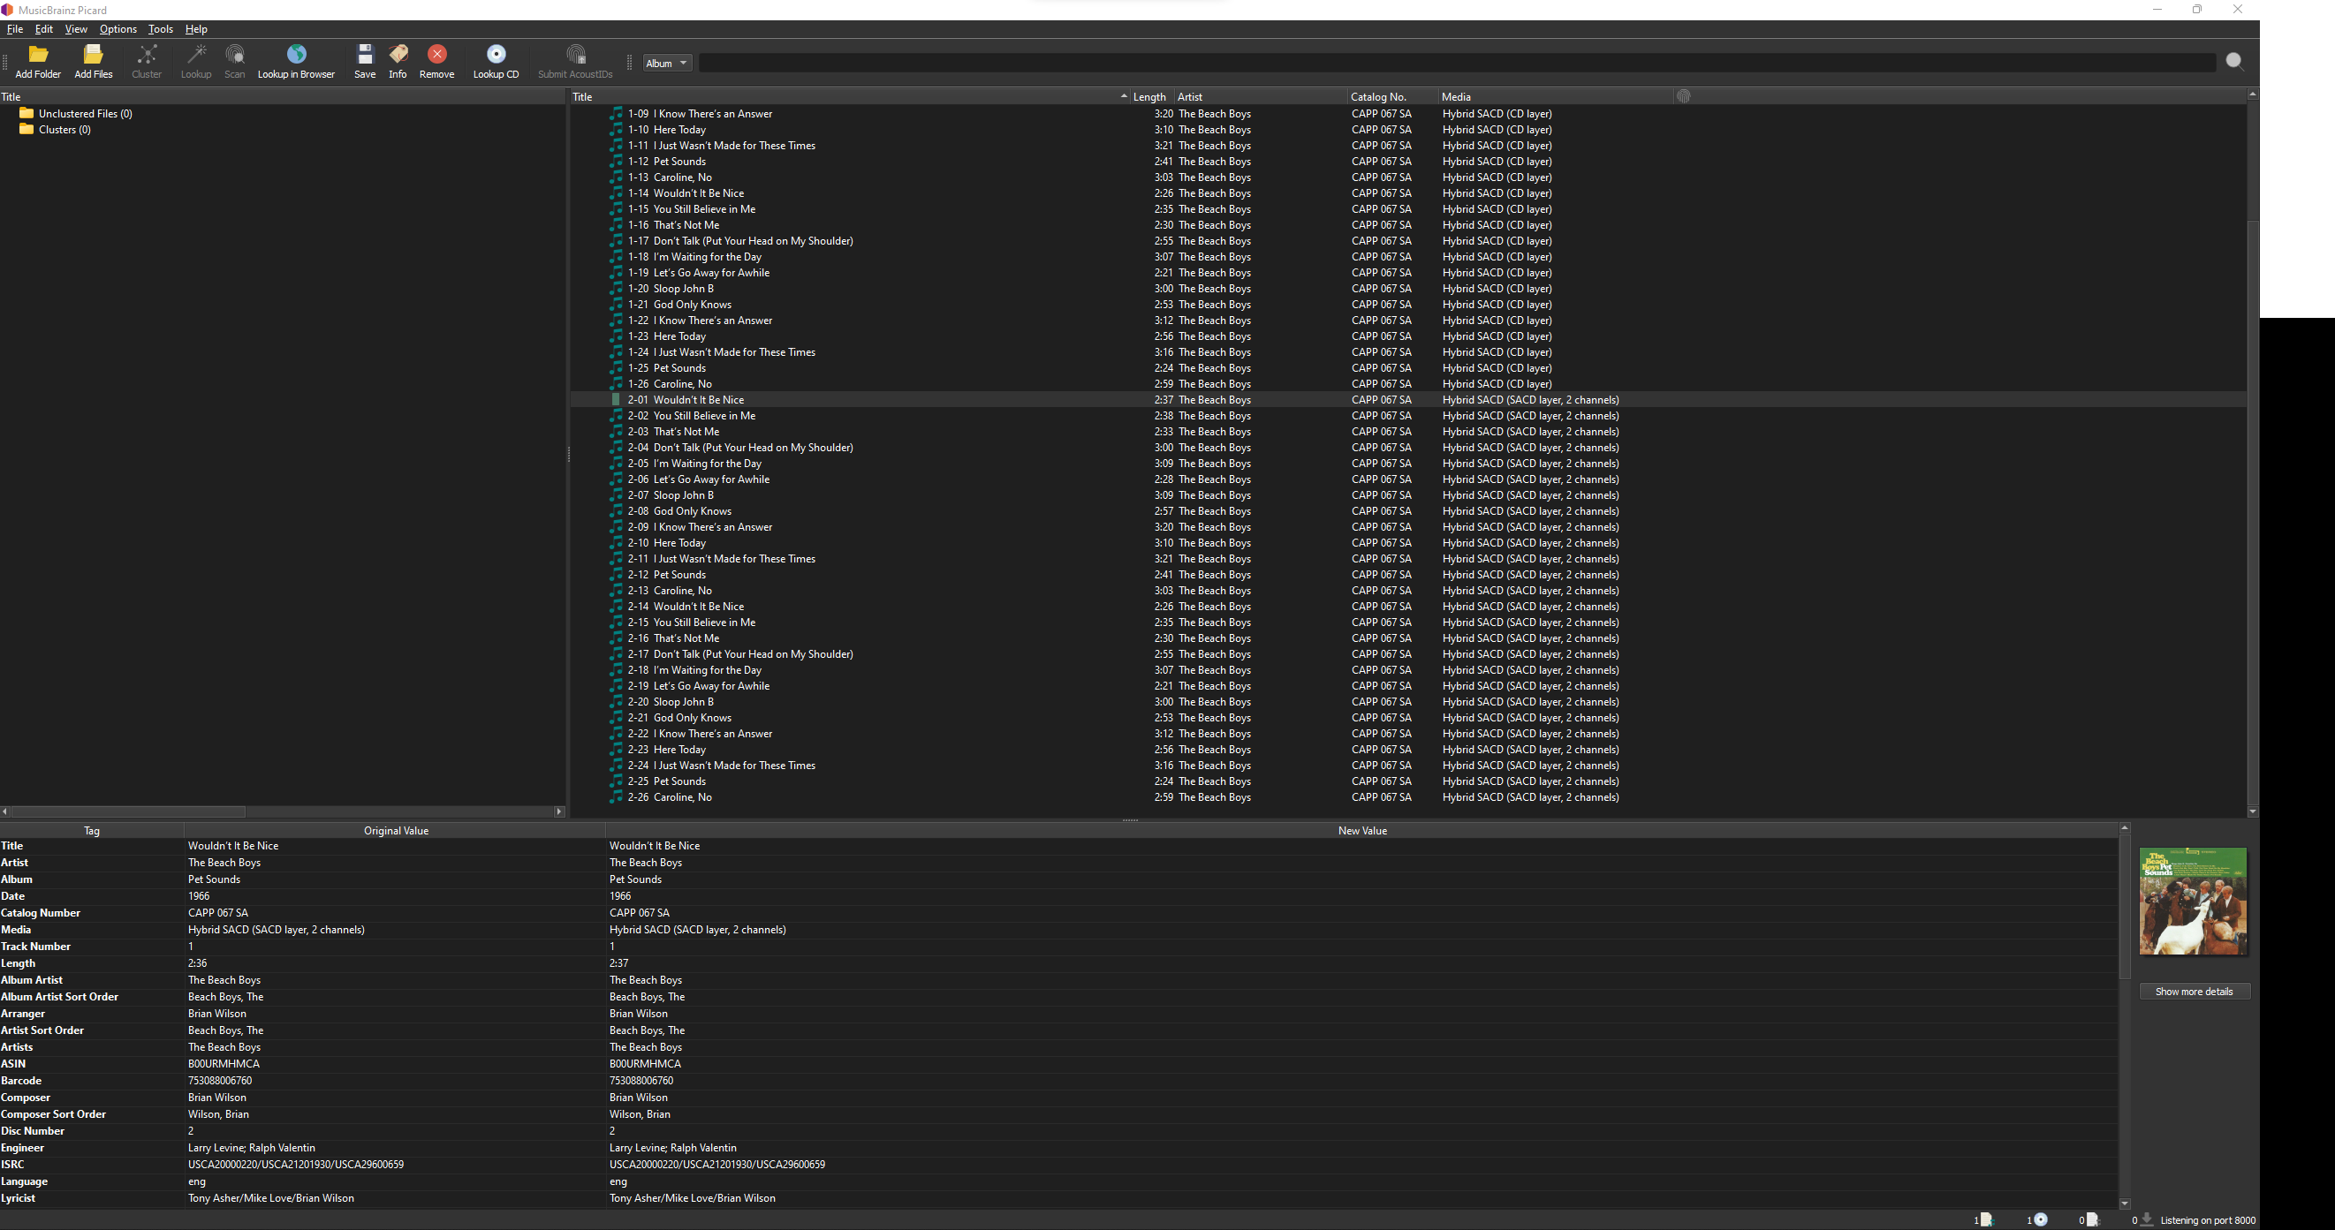2335x1230 pixels.
Task: Click note icon of track 1-20 Sloop John B
Action: tap(616, 289)
